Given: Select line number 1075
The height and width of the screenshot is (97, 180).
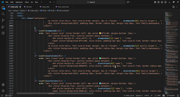Looking at the screenshot, I should point(11,83).
